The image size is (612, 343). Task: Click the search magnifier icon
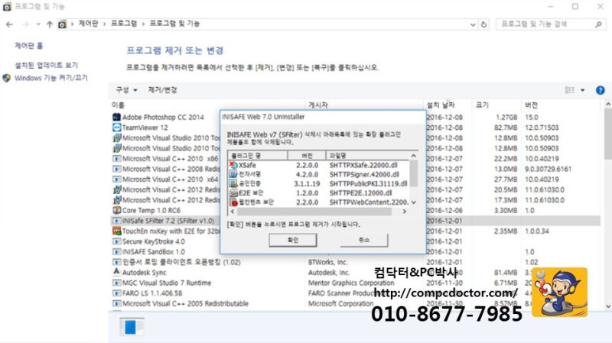point(598,24)
